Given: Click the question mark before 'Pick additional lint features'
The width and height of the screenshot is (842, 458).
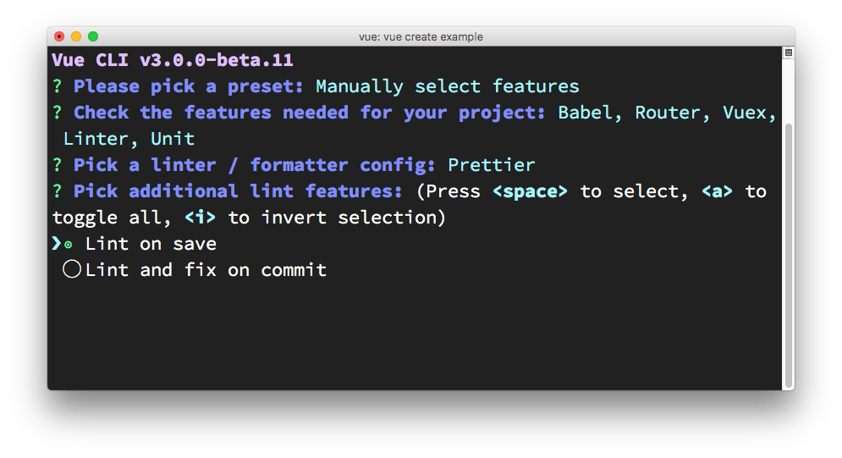Looking at the screenshot, I should 58,191.
